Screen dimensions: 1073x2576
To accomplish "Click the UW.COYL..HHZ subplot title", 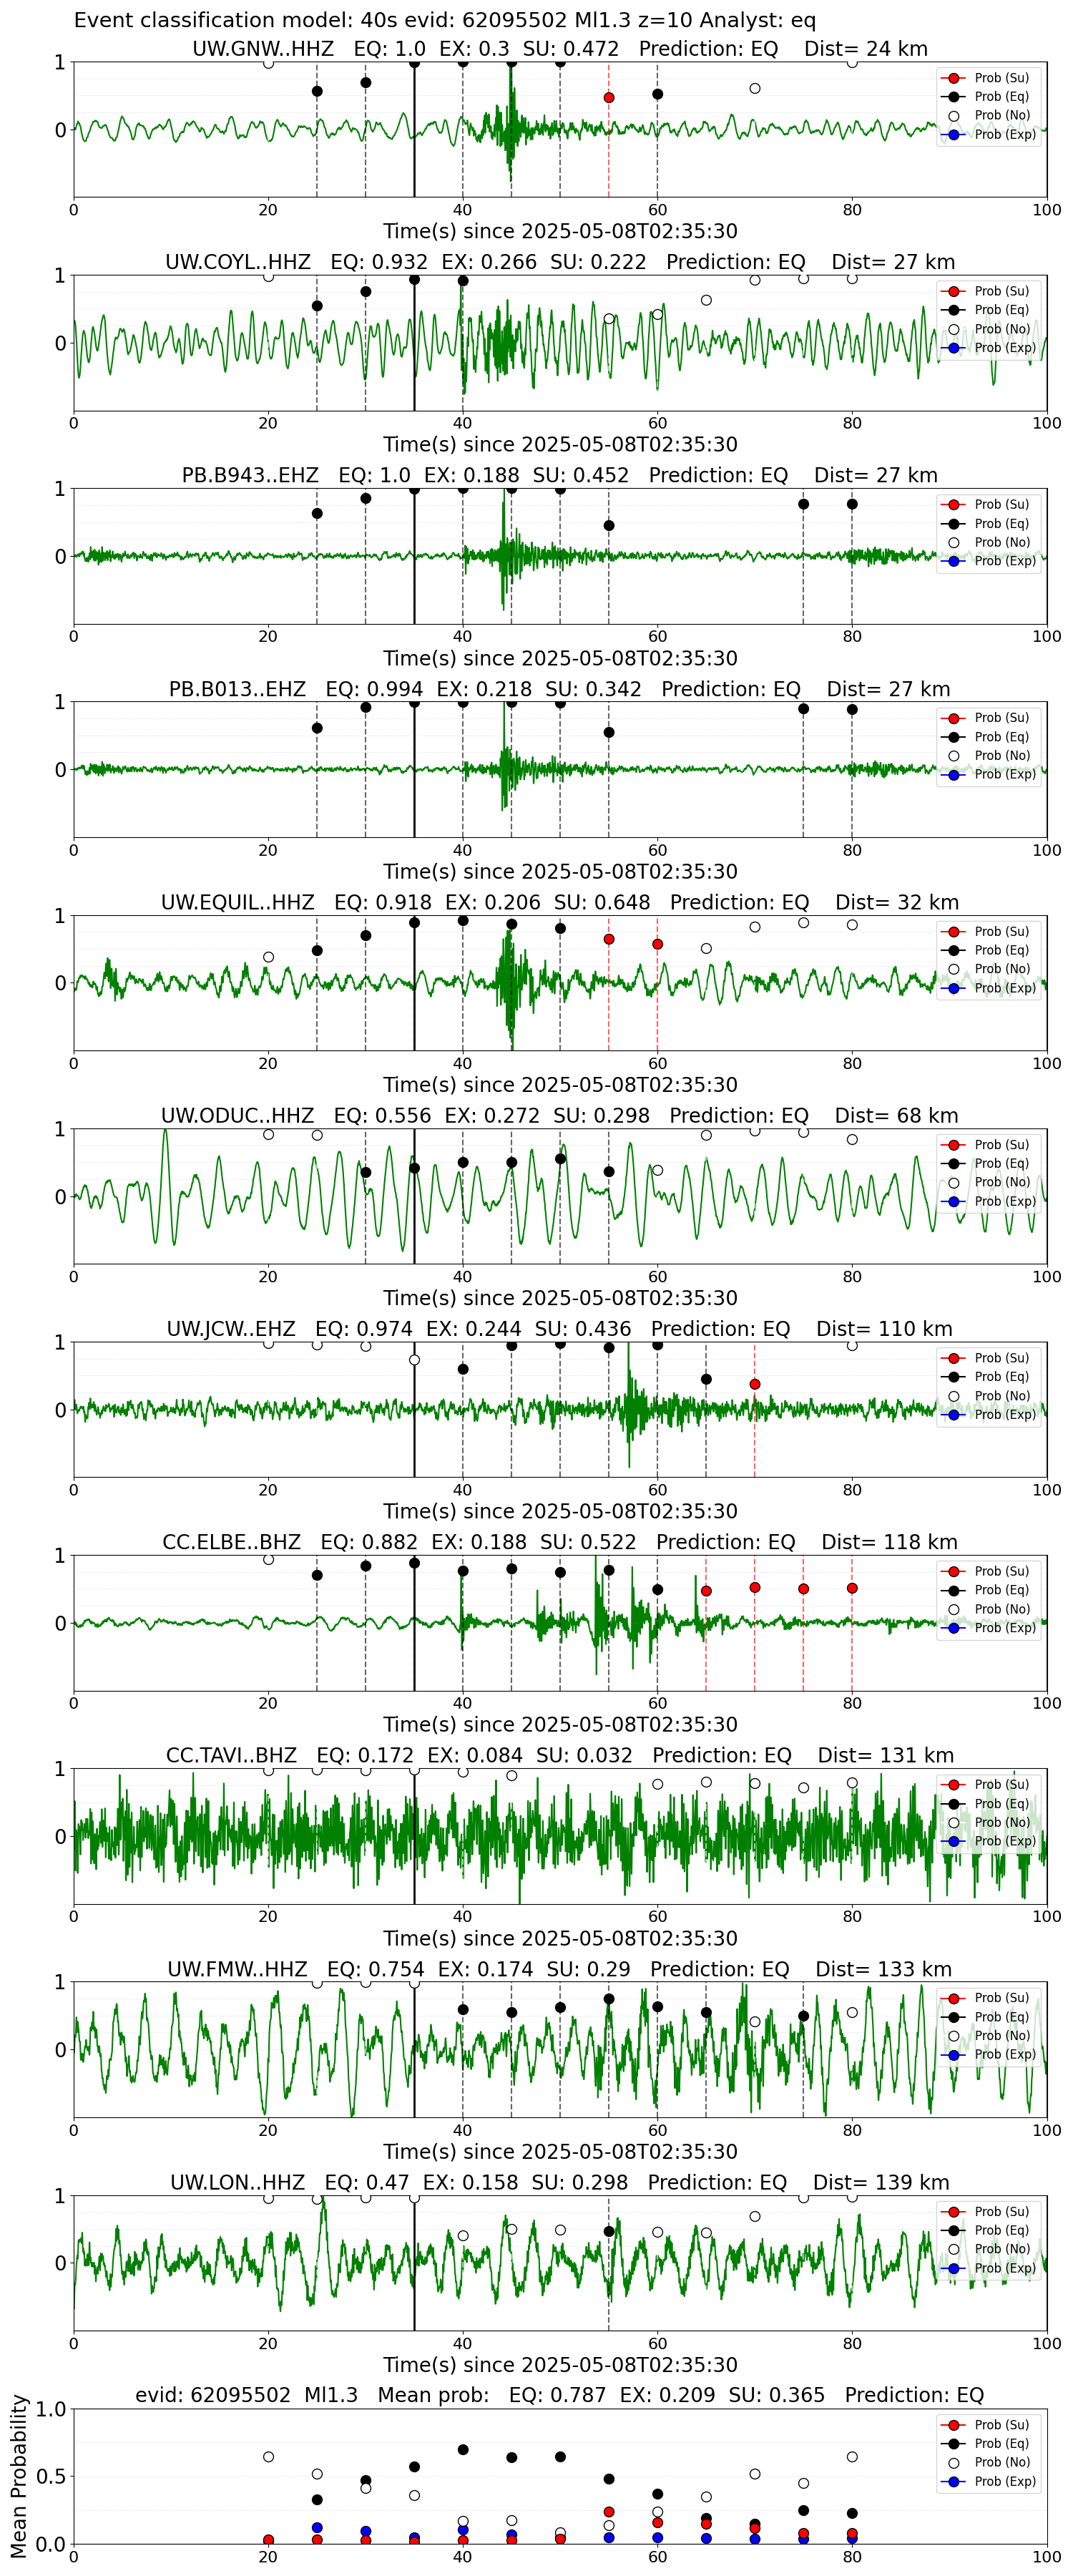I will click(560, 262).
